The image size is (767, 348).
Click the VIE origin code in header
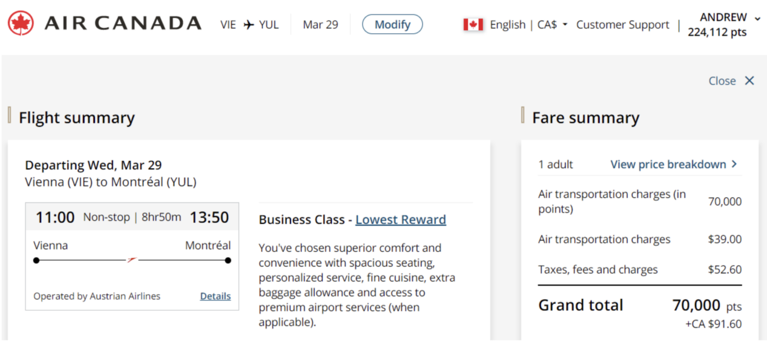pyautogui.click(x=228, y=25)
